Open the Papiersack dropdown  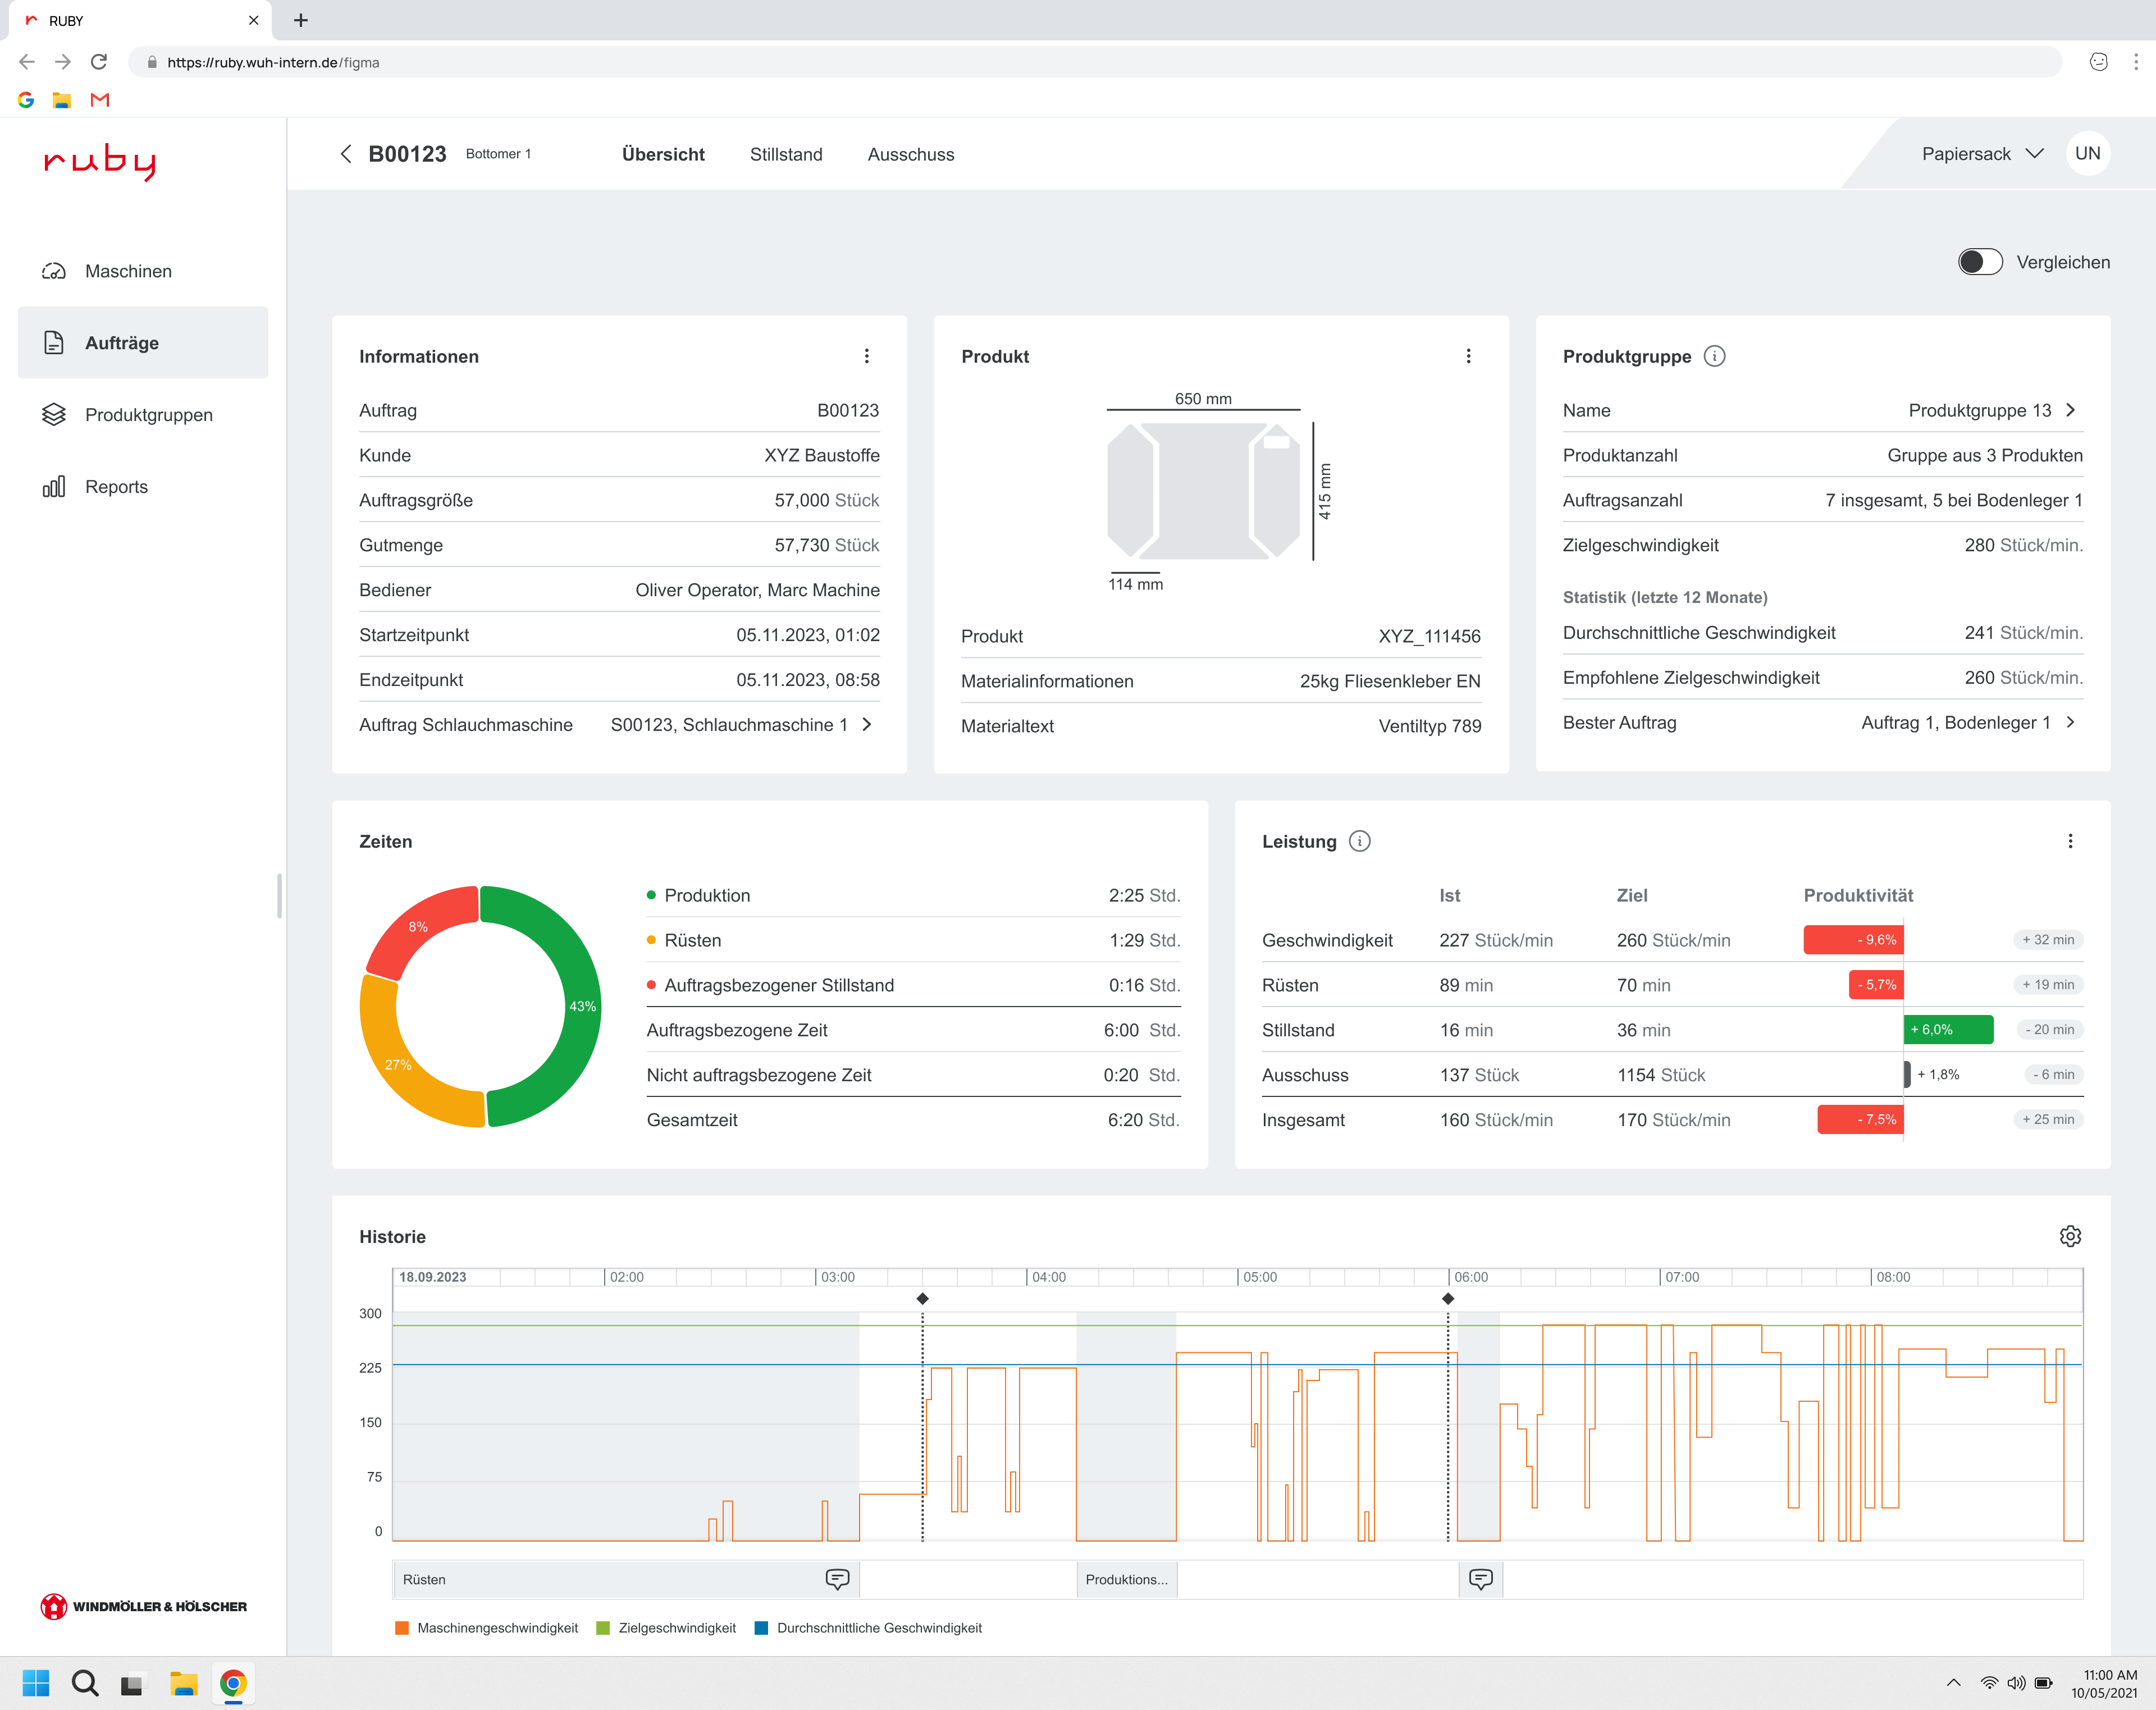1982,154
